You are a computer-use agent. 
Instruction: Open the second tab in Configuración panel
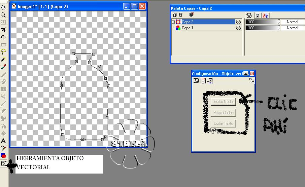[203, 81]
